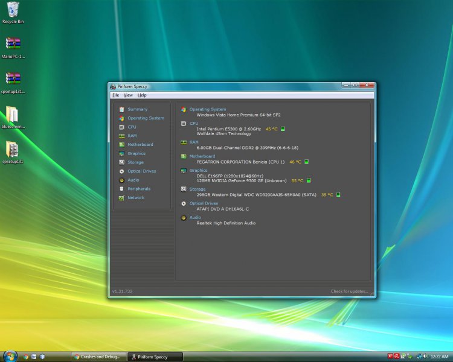
Task: Click the Graphics temperature green indicator icon
Action: coord(309,180)
